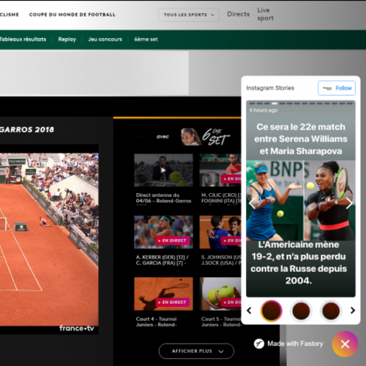Open the 6ème set tab

[146, 39]
